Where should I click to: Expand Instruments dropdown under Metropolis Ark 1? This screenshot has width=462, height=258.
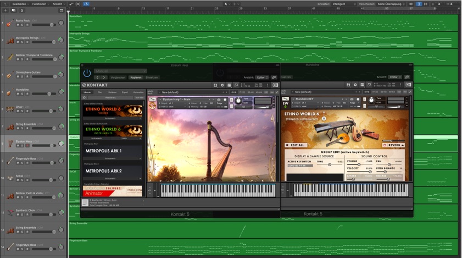point(112,158)
